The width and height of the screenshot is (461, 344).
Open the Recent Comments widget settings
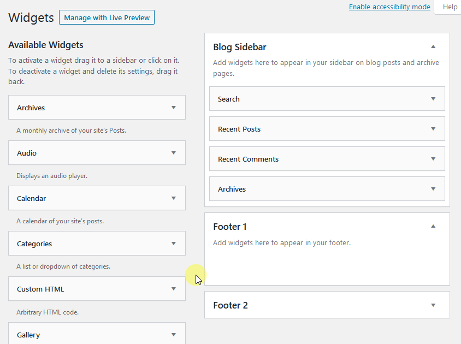pos(433,158)
